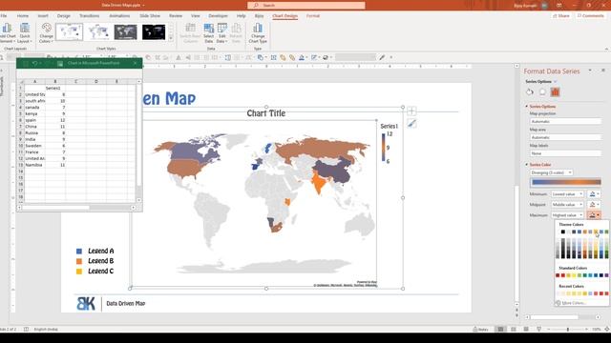Select Series Options bar-chart icon
611x343 pixels.
[555, 92]
